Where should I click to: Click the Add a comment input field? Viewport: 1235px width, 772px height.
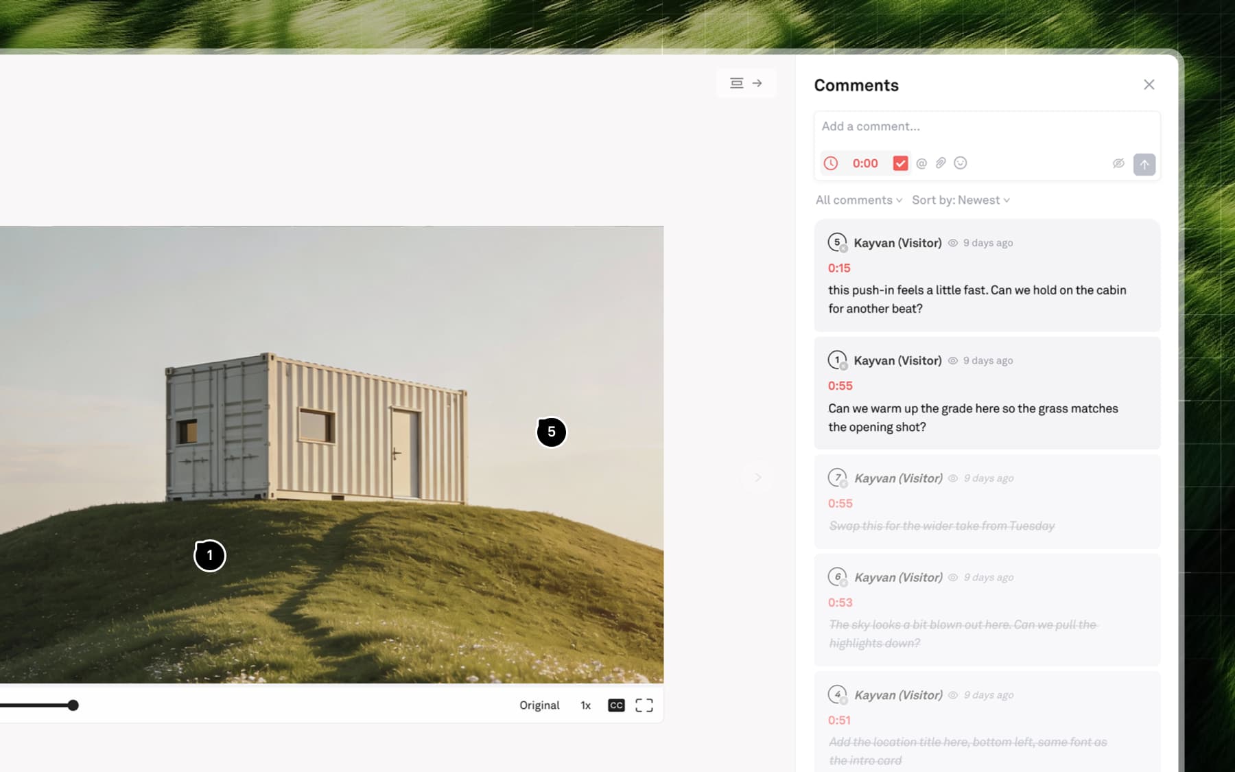click(987, 126)
